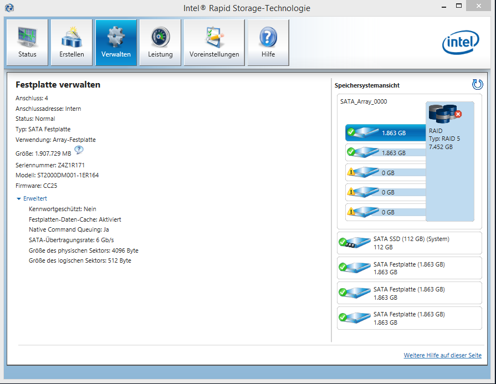This screenshot has width=496, height=384.
Task: Click 'Modell: ST2000DM001-1ER164' text
Action: [x=57, y=175]
